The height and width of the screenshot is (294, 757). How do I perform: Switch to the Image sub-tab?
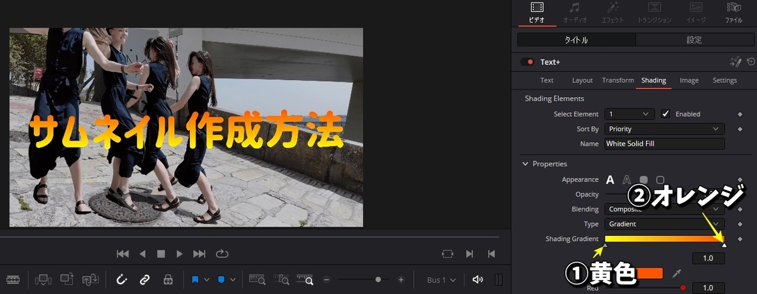click(x=689, y=80)
